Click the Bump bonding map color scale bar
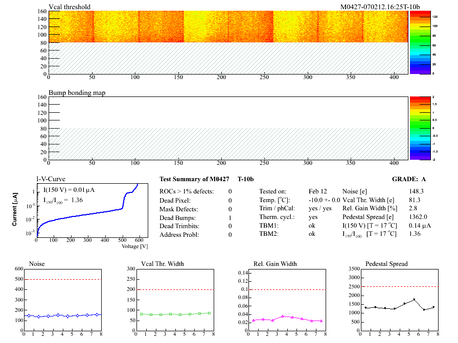The image size is (458, 343). pos(420,128)
